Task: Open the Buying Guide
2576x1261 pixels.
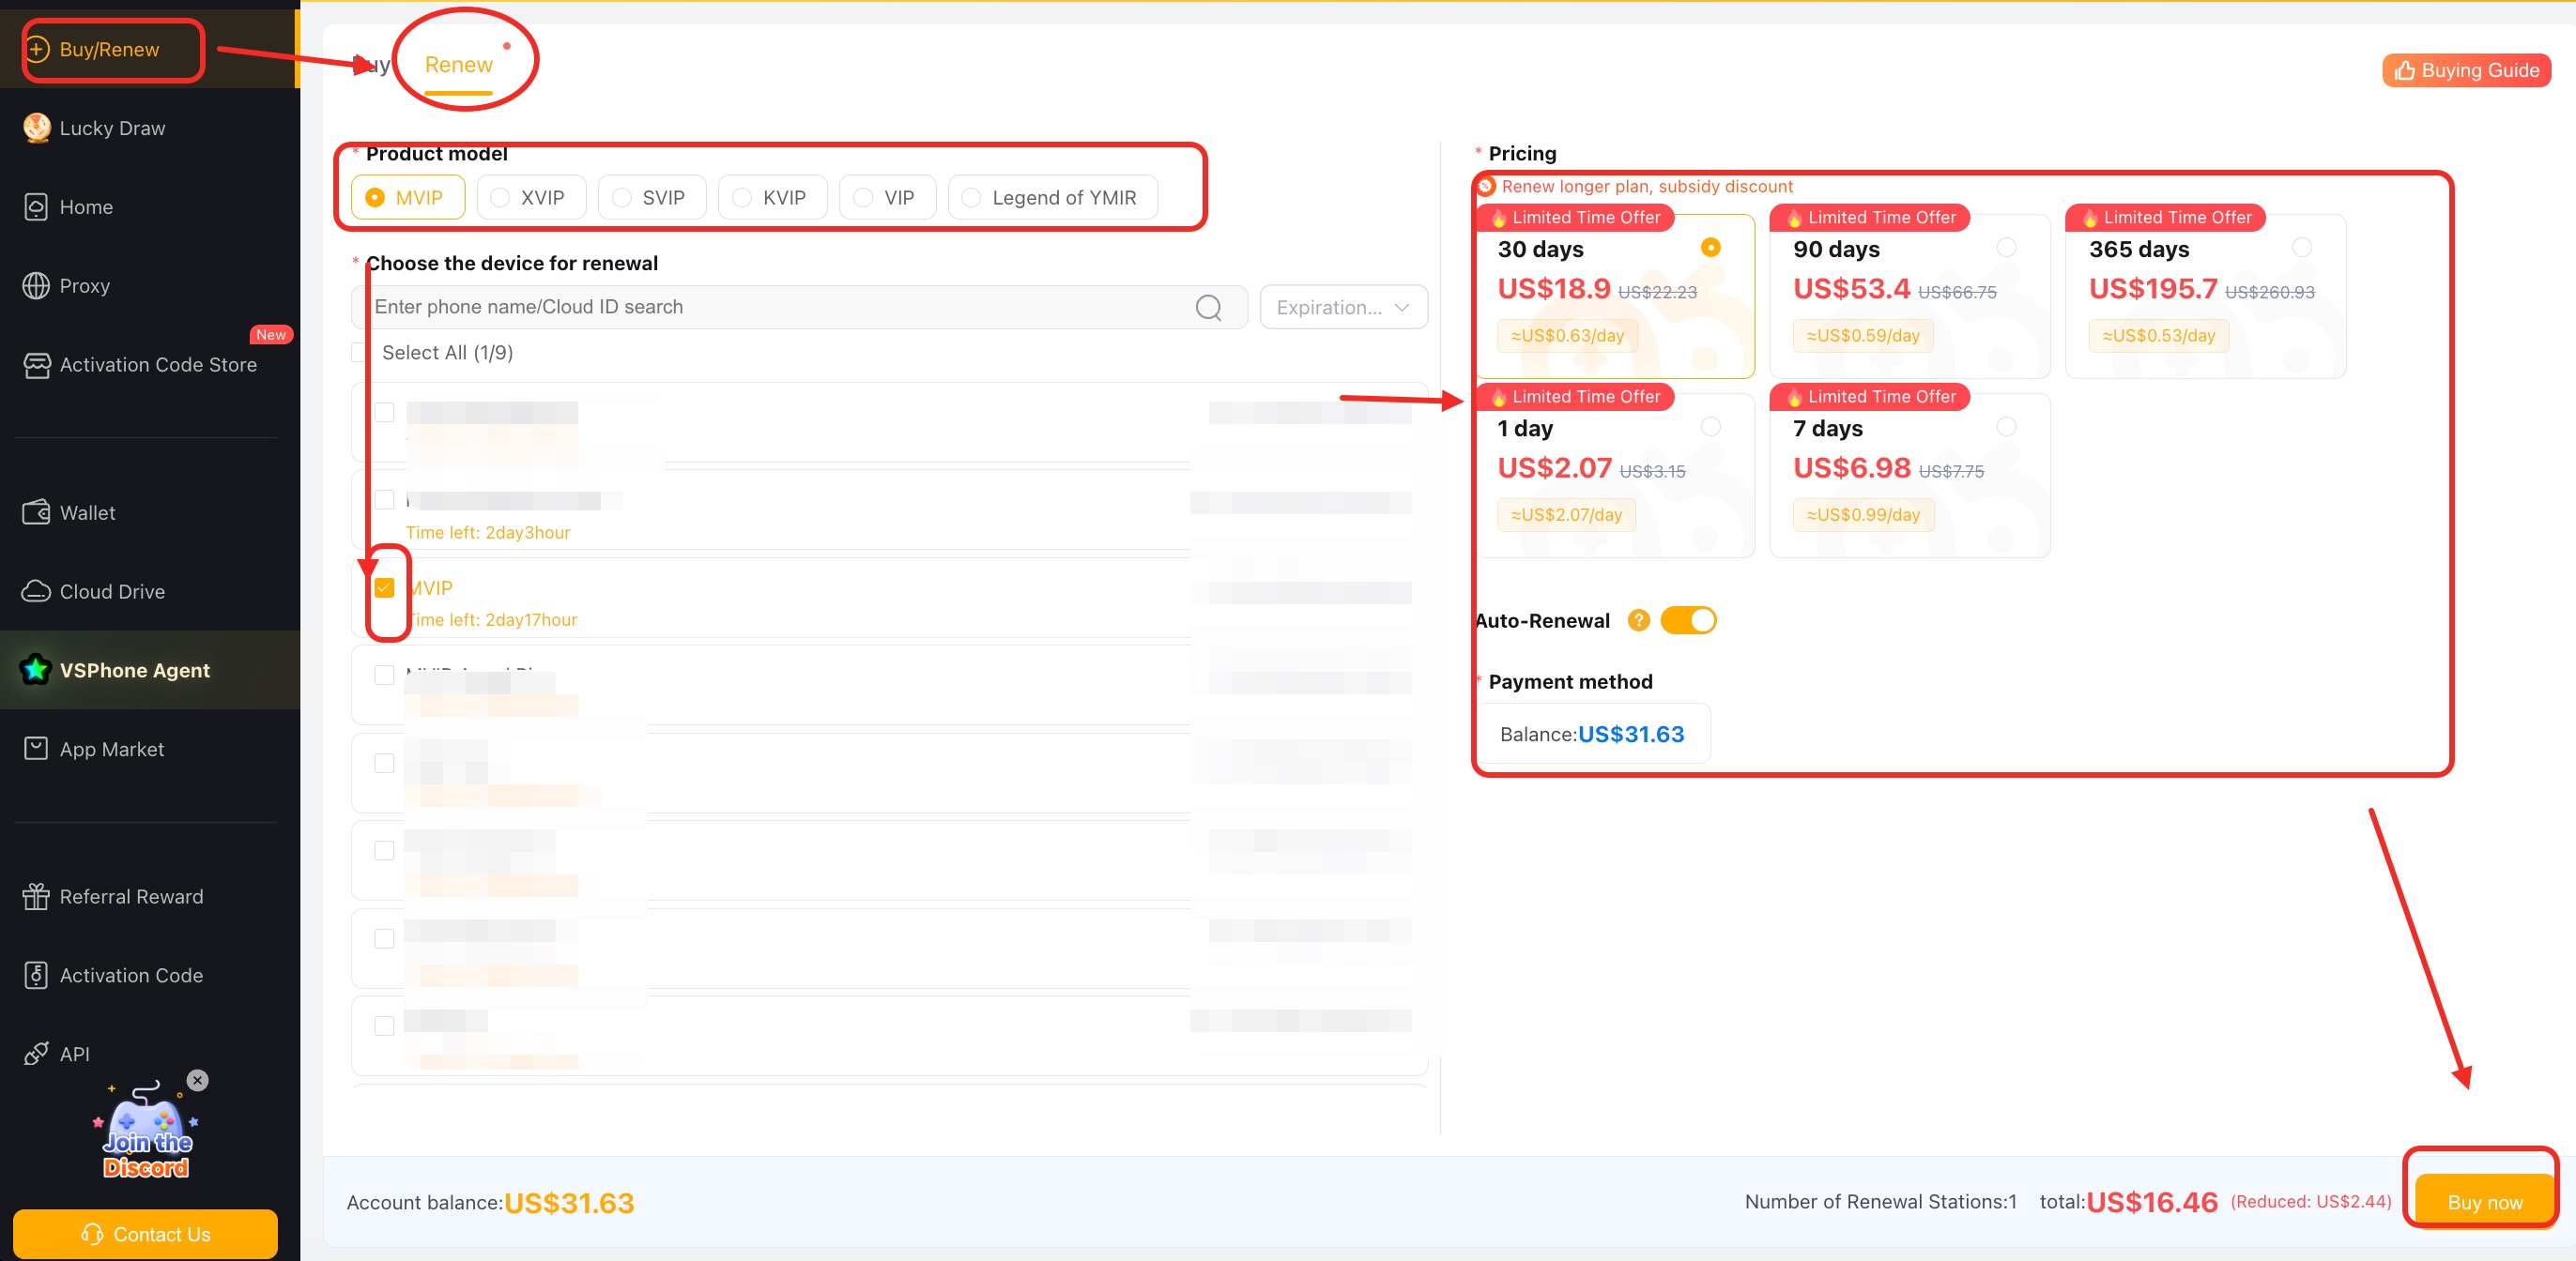Action: (2466, 70)
